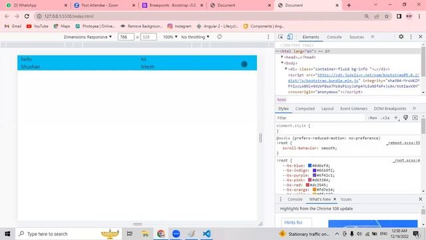Toggle the :hov element state button

pos(373,118)
